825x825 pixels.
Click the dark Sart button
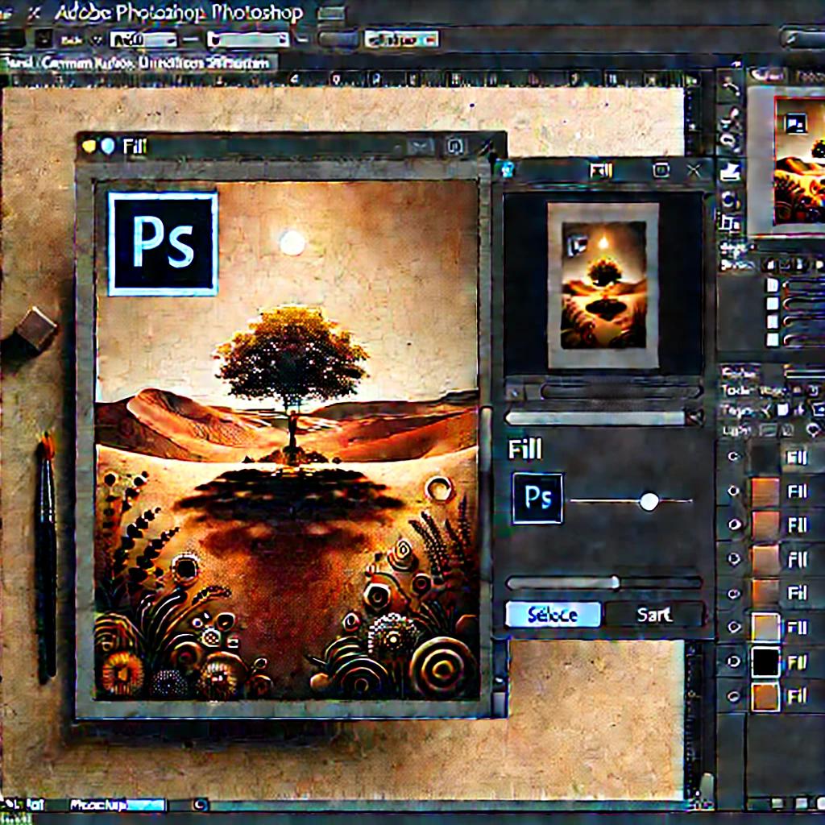click(654, 615)
